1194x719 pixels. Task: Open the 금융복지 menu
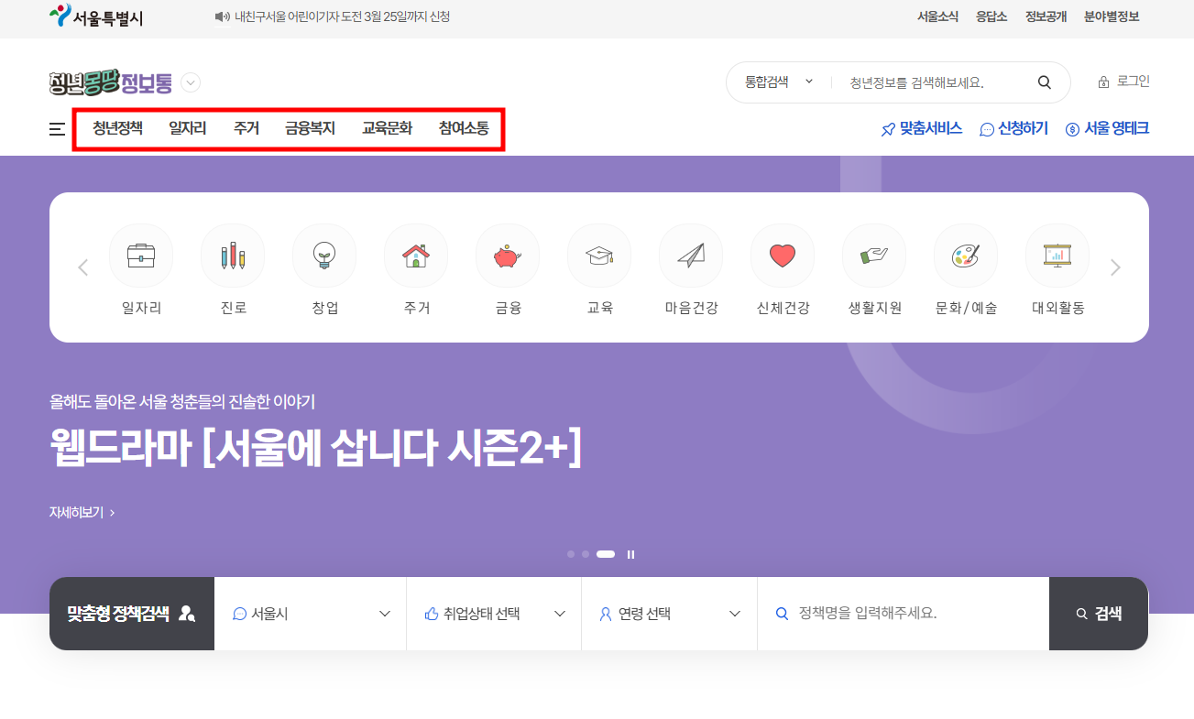pos(311,128)
